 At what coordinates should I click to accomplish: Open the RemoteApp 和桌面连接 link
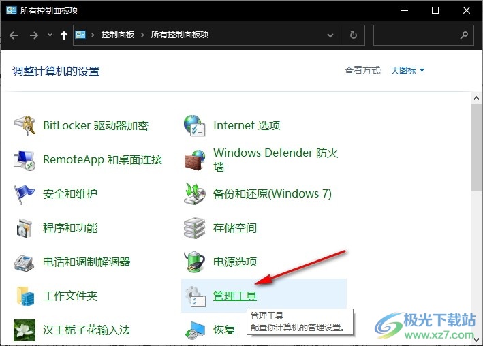click(103, 160)
